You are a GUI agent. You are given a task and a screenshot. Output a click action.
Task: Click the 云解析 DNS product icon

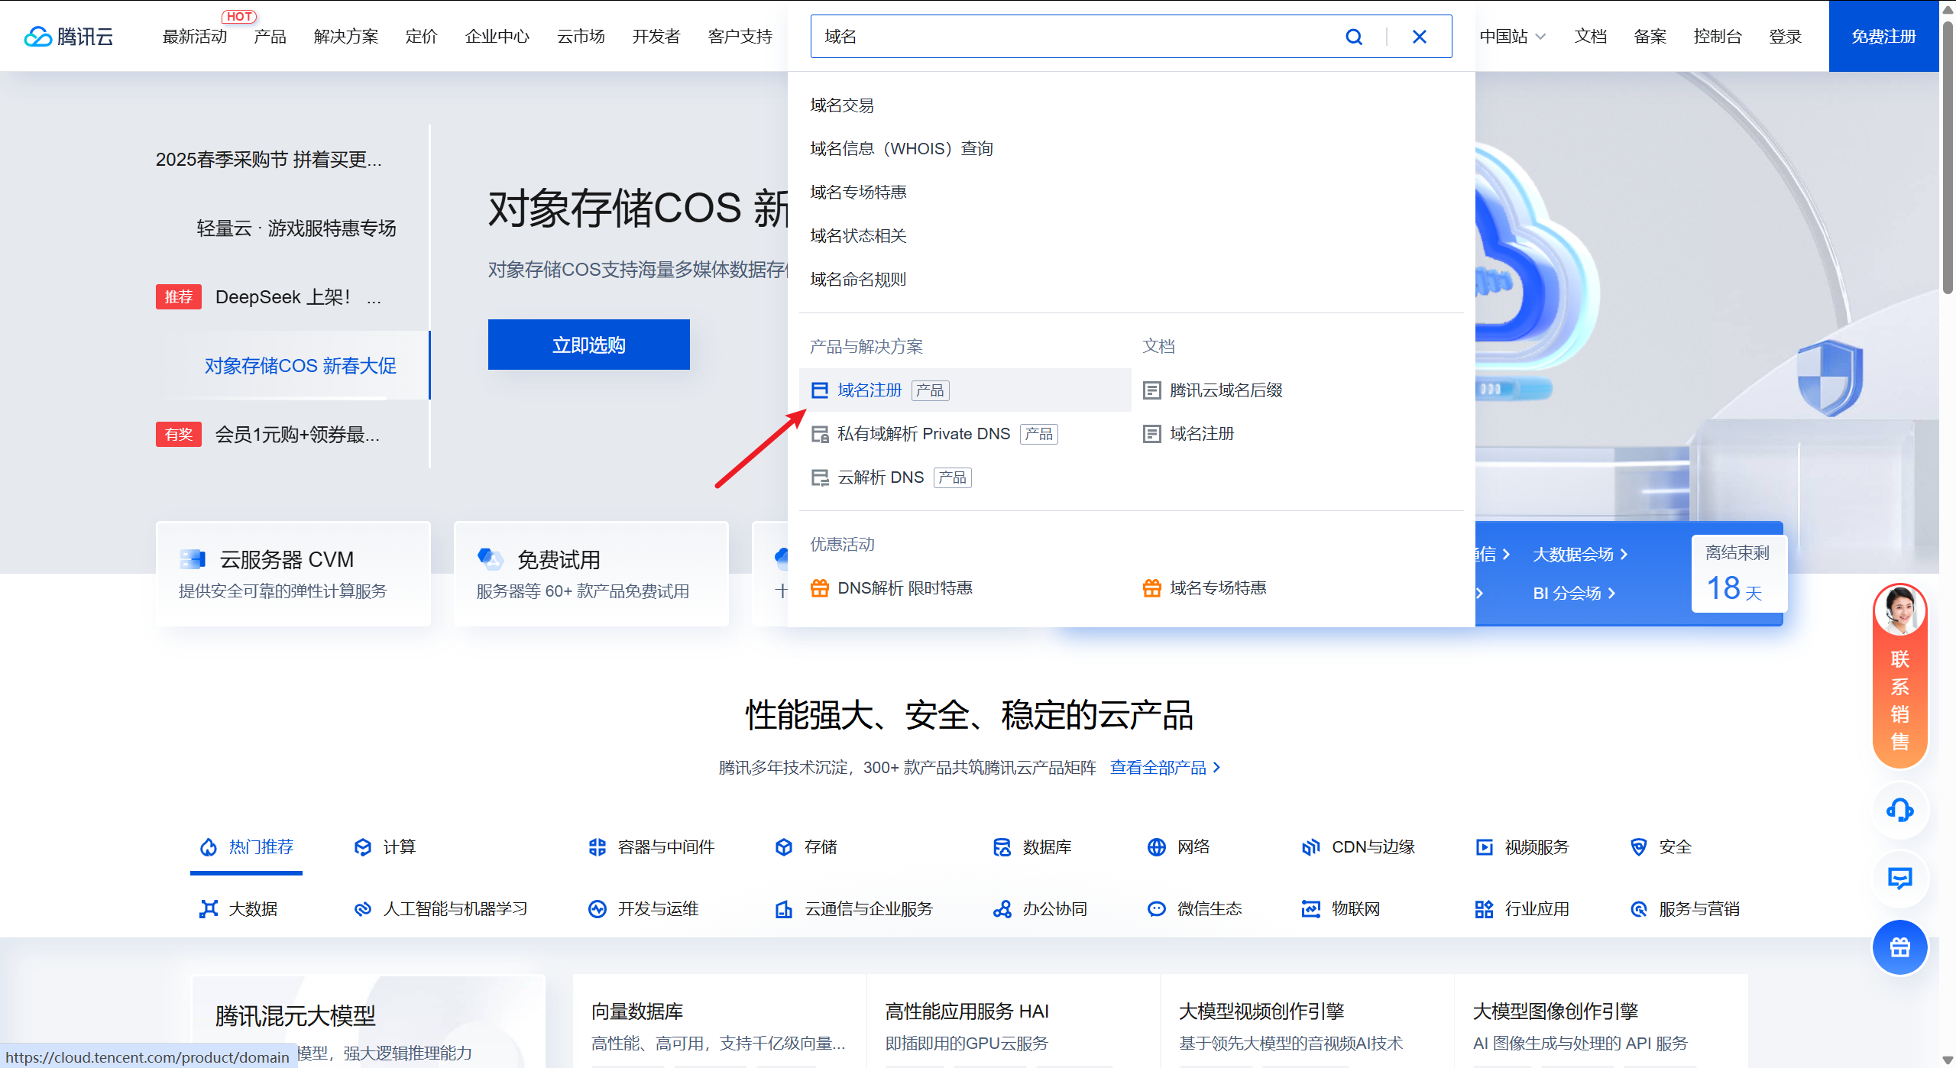(x=820, y=477)
